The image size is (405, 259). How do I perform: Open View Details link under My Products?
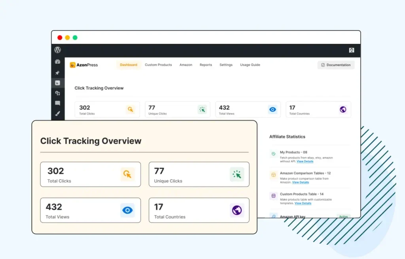305,161
